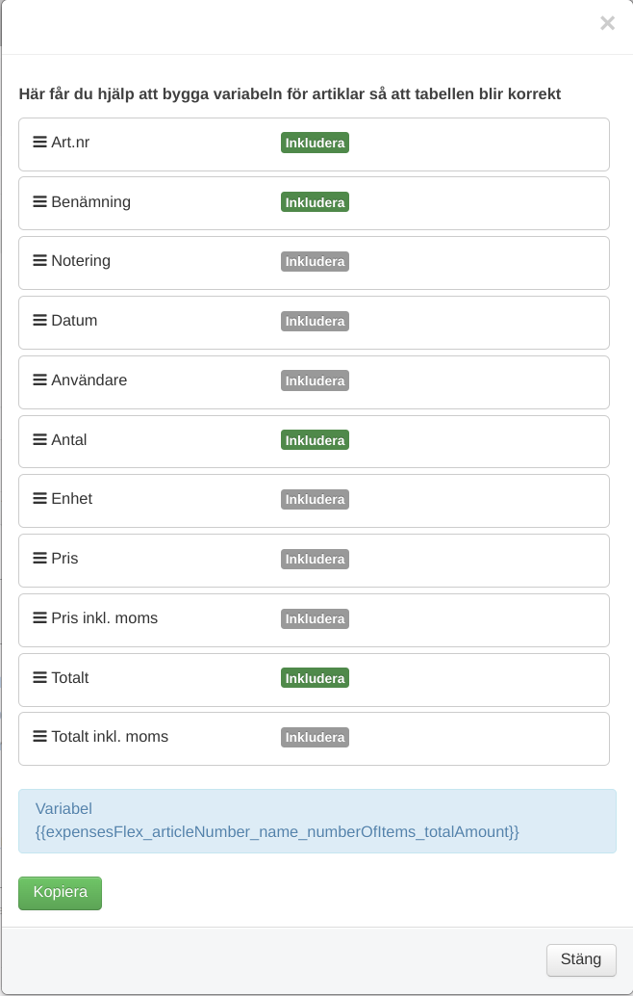Click the hamburger handle icon next to Pris
Viewport: 633px width, 996px height.
39,559
